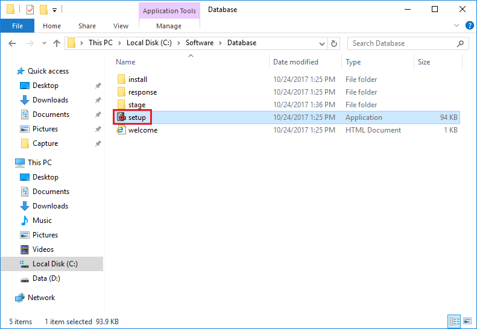Click Local Disk (C:) in address bar

click(149, 43)
